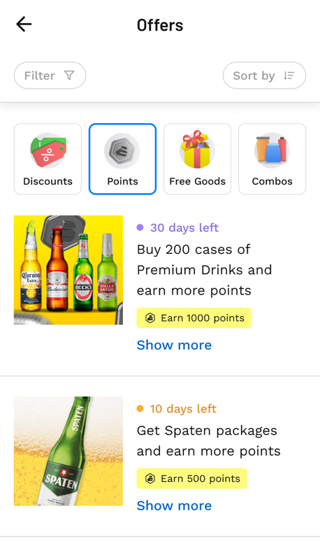Open the Premium Drinks bottles thumbnail
This screenshot has height=547, width=320.
pyautogui.click(x=68, y=270)
